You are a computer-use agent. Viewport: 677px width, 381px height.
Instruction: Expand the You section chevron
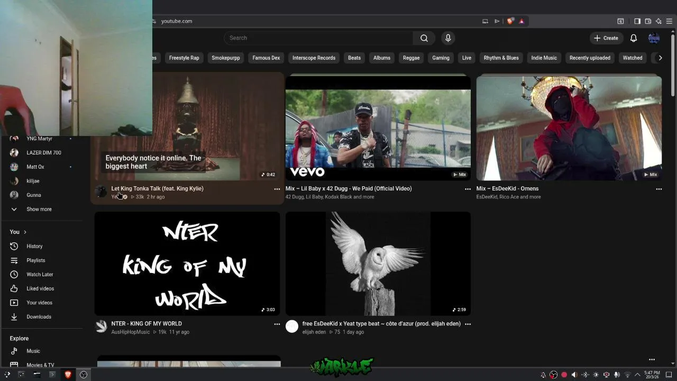point(24,232)
